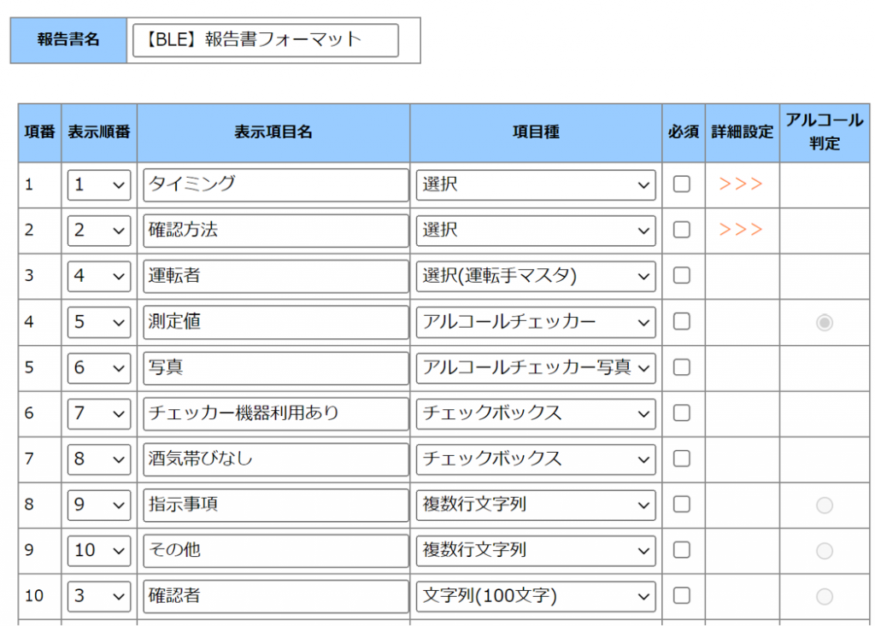This screenshot has height=626, width=875.
Task: Click the 表示項目名 column header
Action: coord(273,132)
